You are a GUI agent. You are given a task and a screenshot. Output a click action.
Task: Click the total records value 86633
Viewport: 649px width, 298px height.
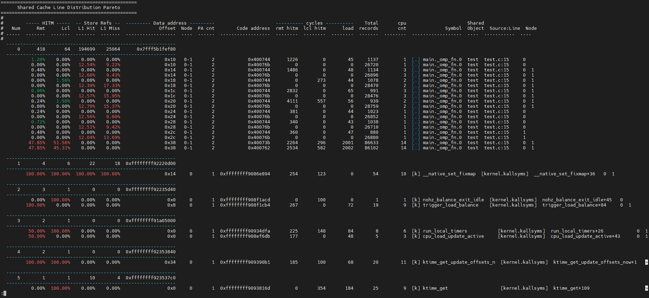372,143
